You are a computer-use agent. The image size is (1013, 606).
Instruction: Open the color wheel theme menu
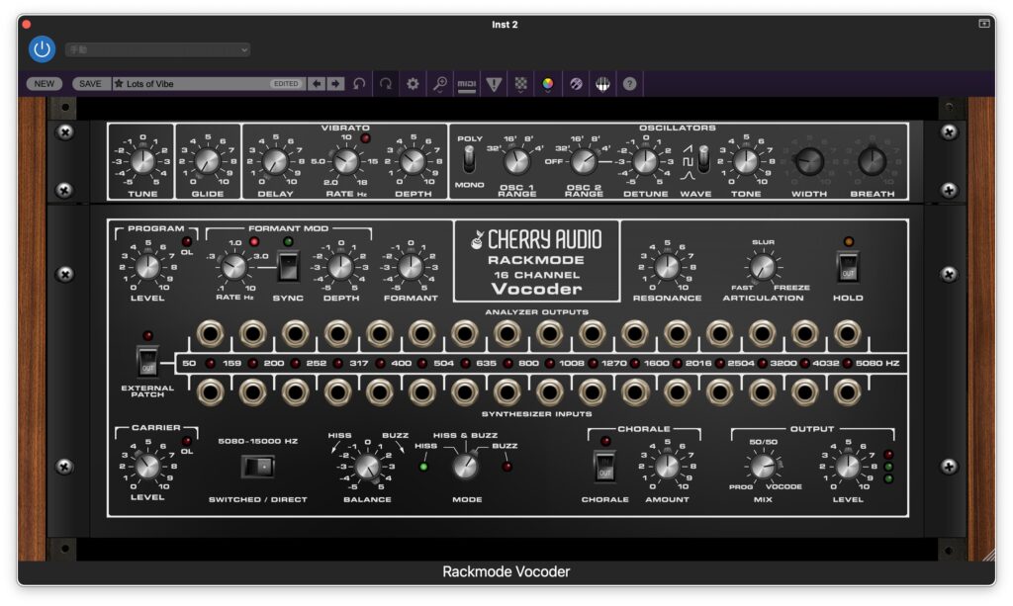click(548, 84)
